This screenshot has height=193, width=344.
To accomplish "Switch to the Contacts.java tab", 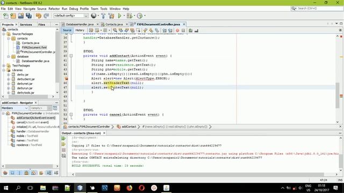I will [x=114, y=24].
